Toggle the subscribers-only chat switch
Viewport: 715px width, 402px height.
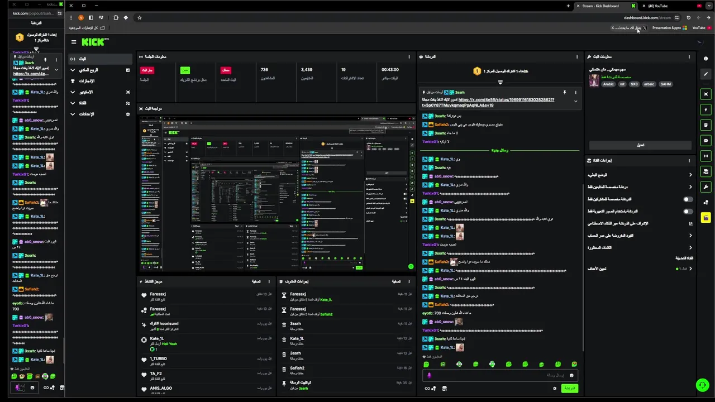[x=688, y=199]
